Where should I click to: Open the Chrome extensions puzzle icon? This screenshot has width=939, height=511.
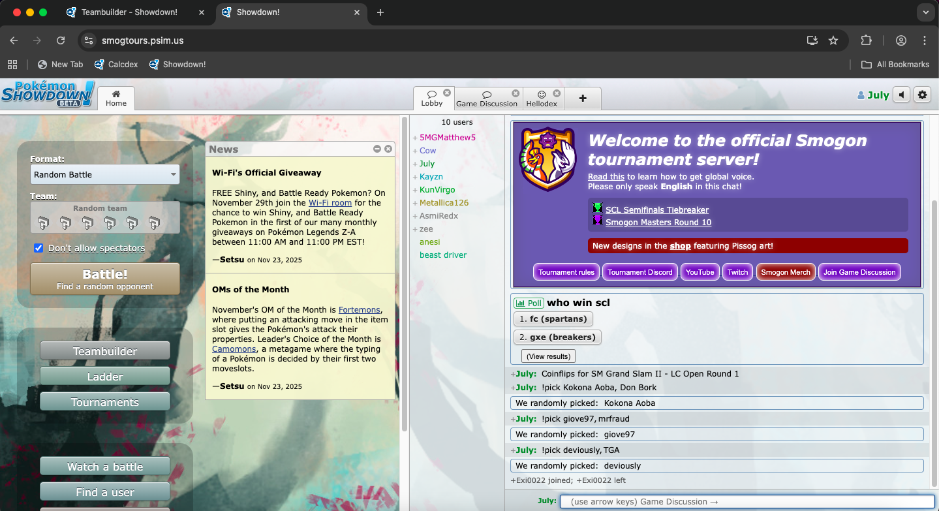pyautogui.click(x=866, y=40)
